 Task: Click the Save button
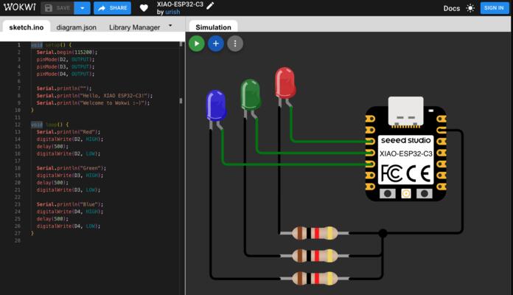(57, 8)
